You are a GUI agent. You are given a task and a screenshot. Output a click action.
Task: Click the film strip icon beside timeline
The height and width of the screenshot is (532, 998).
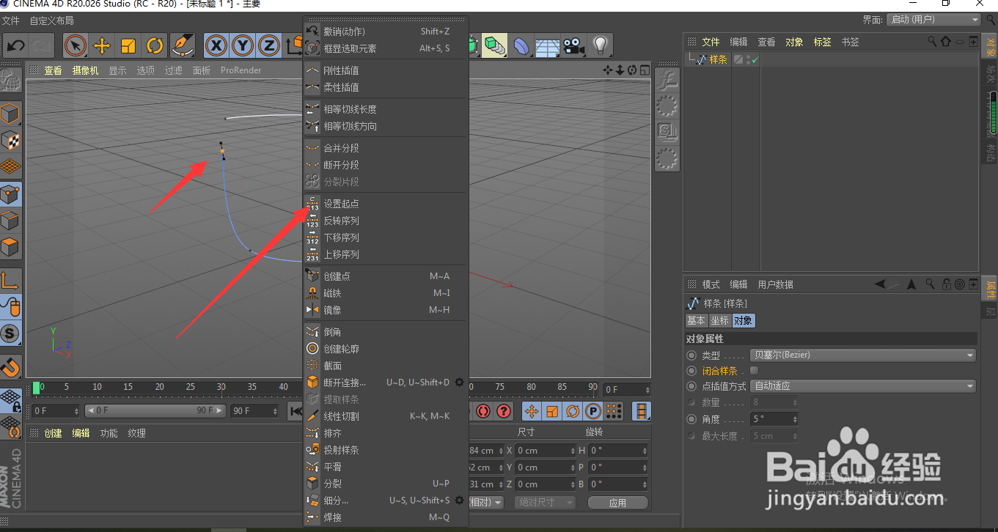click(x=642, y=411)
